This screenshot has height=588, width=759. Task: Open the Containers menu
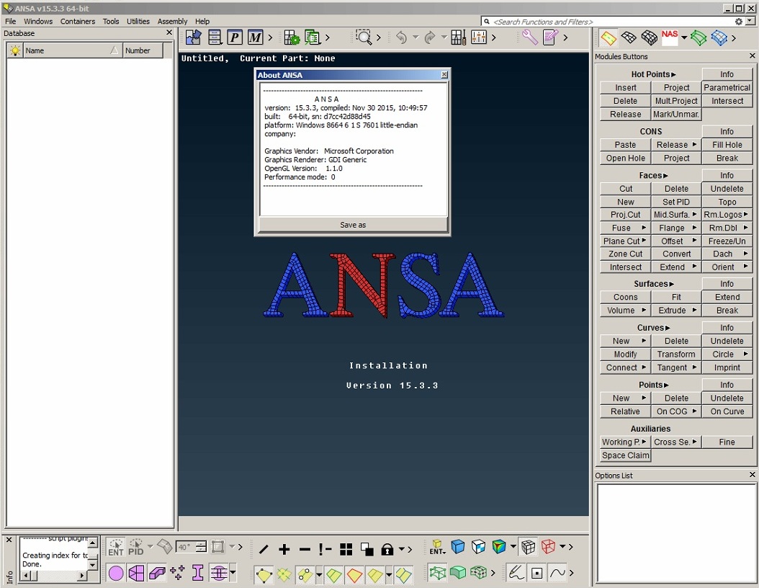[x=78, y=22]
